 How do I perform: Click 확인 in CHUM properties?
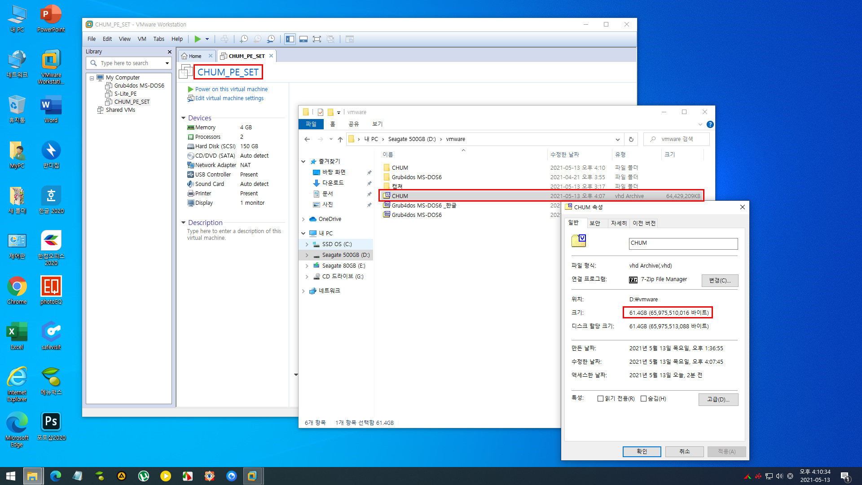click(642, 451)
